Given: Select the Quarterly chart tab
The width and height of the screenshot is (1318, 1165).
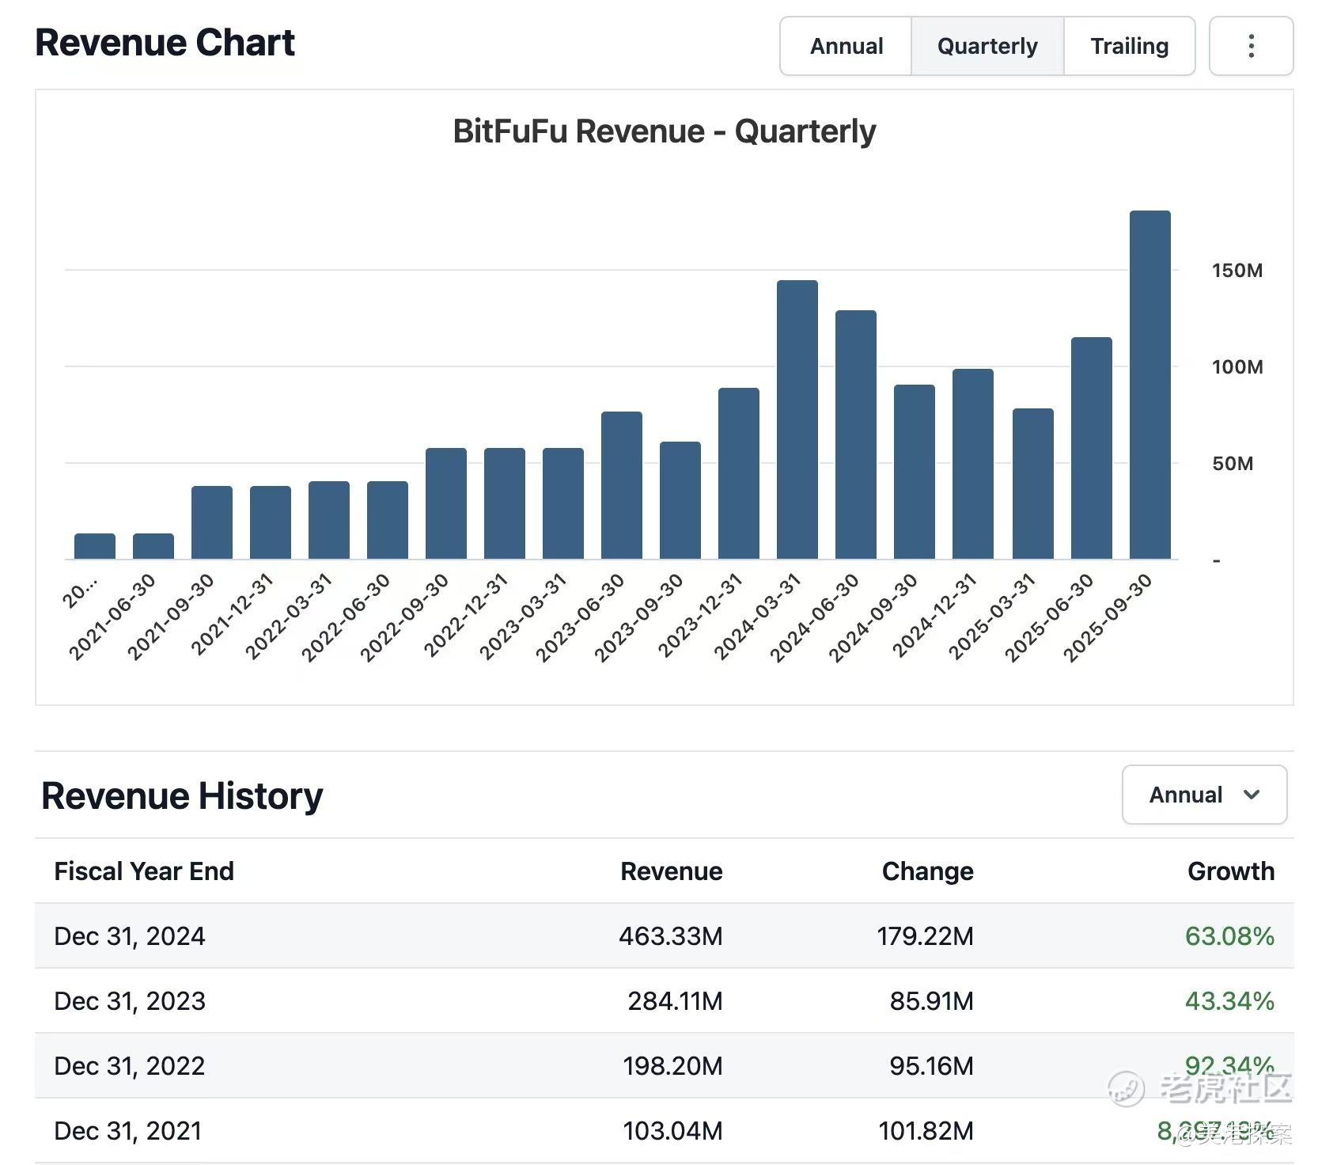Looking at the screenshot, I should [x=987, y=46].
